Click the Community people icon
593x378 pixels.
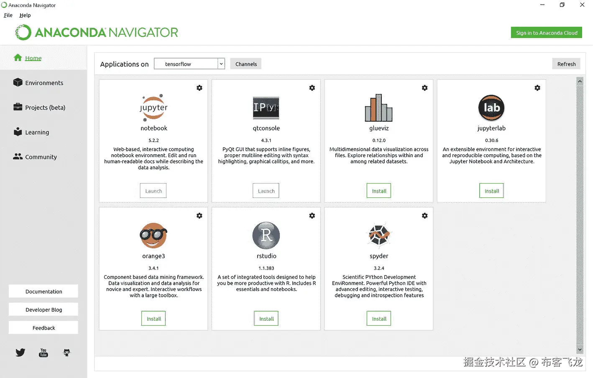point(18,156)
